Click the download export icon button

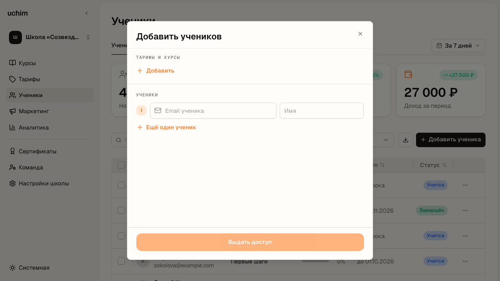point(406,140)
